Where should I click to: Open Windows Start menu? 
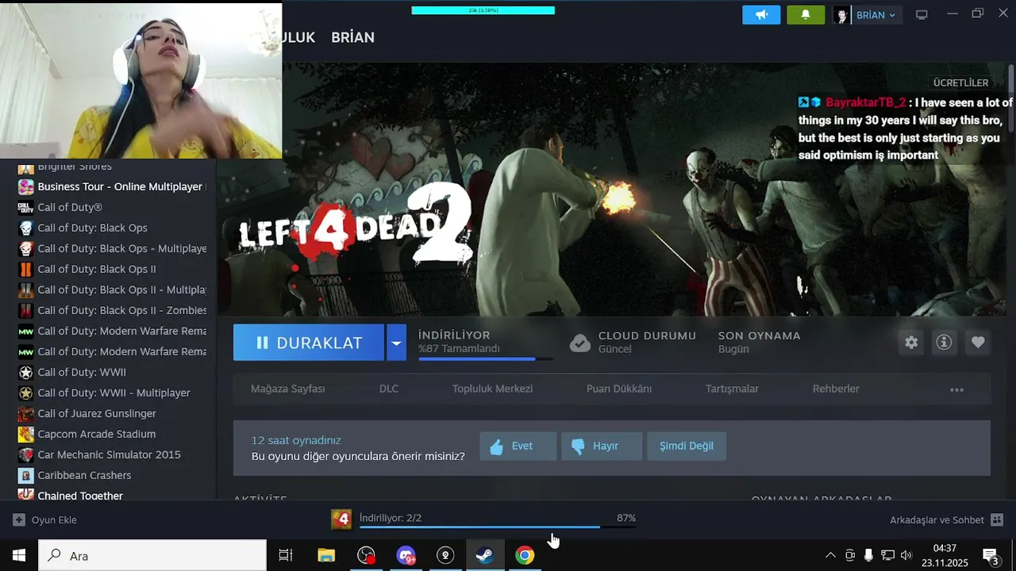click(x=19, y=555)
